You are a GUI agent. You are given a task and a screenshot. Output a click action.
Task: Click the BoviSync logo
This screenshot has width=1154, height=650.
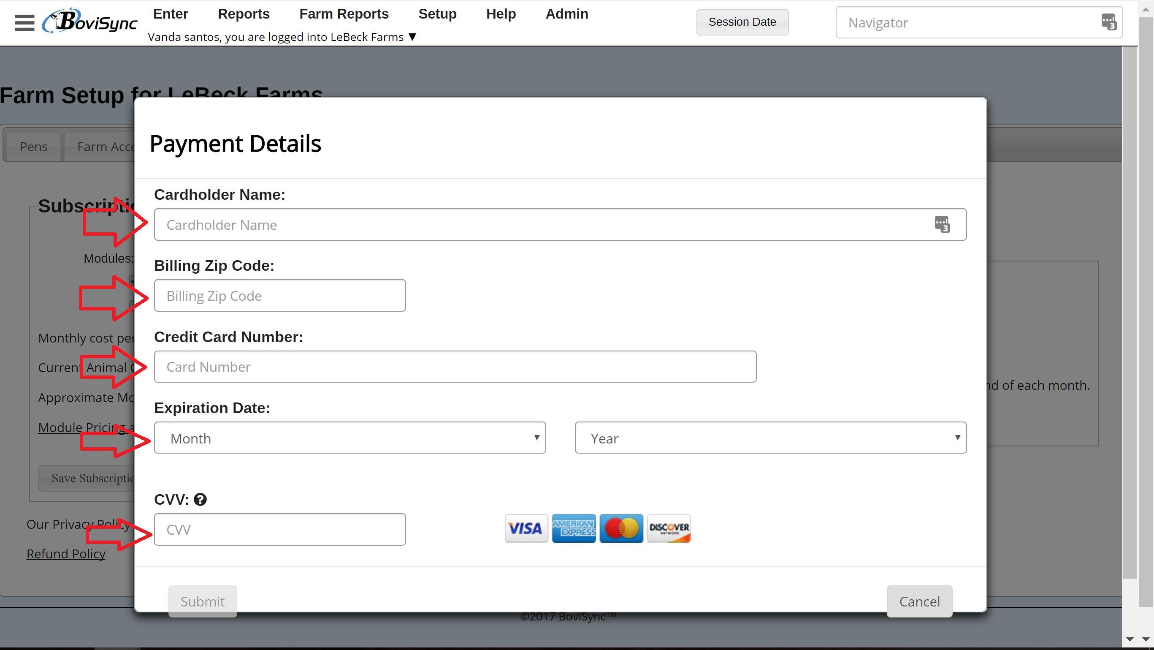90,21
